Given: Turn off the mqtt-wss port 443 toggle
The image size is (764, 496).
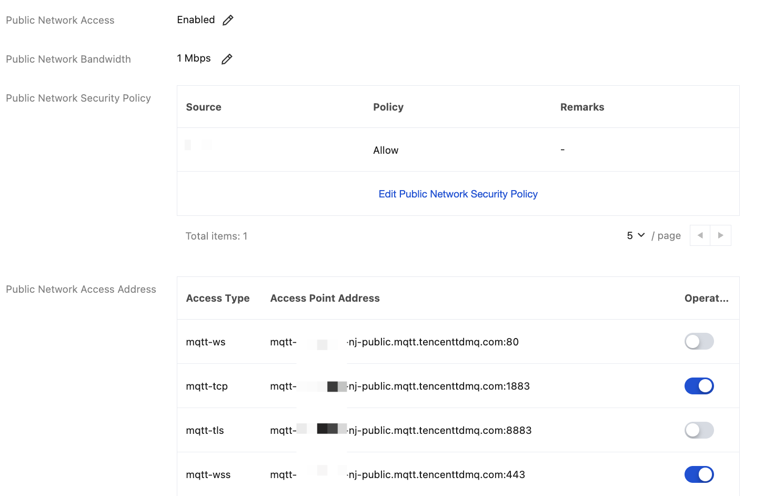Looking at the screenshot, I should (x=699, y=474).
